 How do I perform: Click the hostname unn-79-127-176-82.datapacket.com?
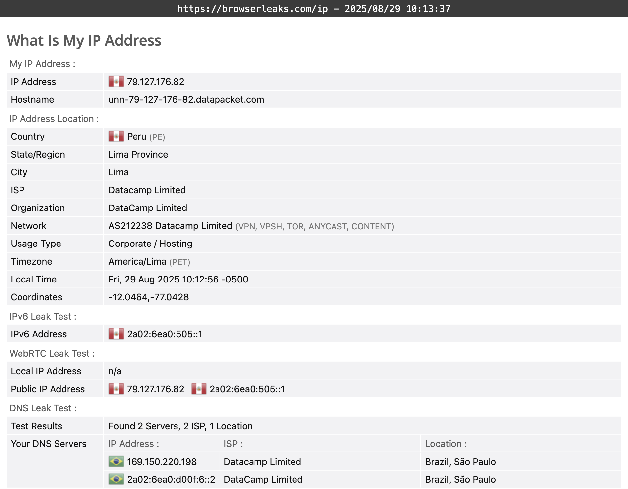click(186, 99)
